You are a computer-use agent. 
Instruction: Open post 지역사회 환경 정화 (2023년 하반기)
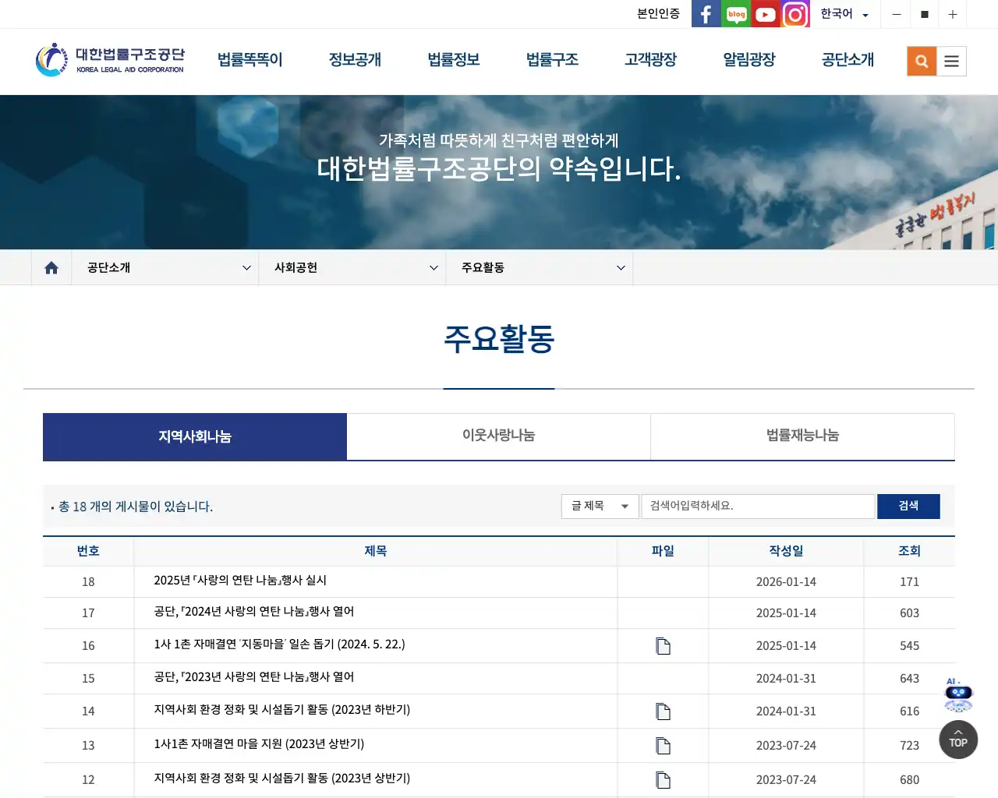[282, 710]
